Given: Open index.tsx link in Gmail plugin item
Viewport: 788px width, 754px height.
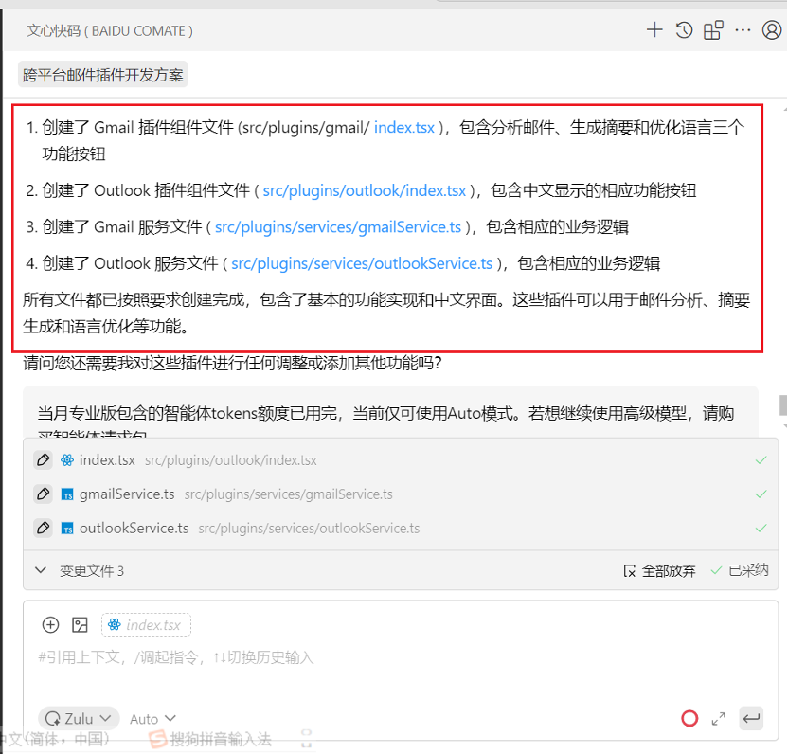Looking at the screenshot, I should click(x=404, y=127).
